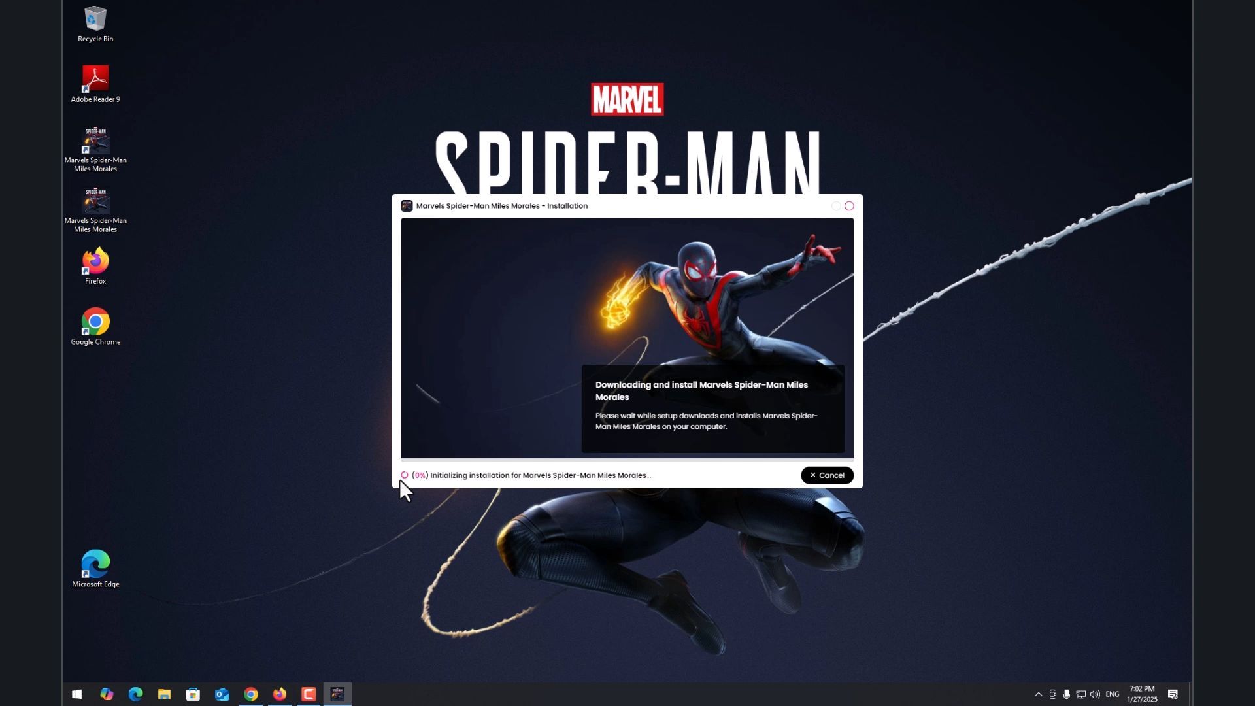The width and height of the screenshot is (1255, 706).
Task: Click the installer app icon in title bar
Action: 407,206
